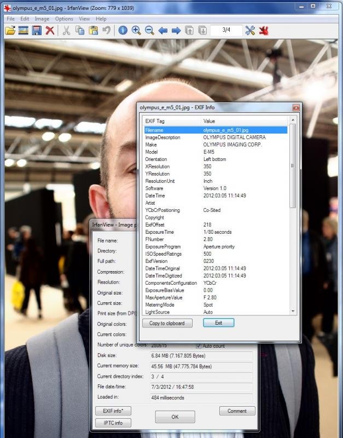Select the Orientation Left bottom row
This screenshot has width=343, height=438.
[x=216, y=159]
